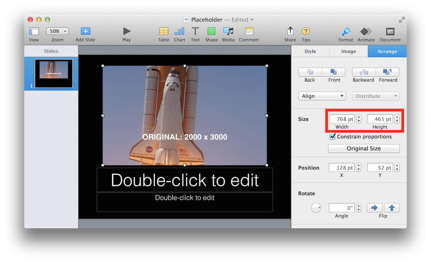Open the Distribute dropdown
Viewport: 431px width, 262px height.
pos(376,96)
